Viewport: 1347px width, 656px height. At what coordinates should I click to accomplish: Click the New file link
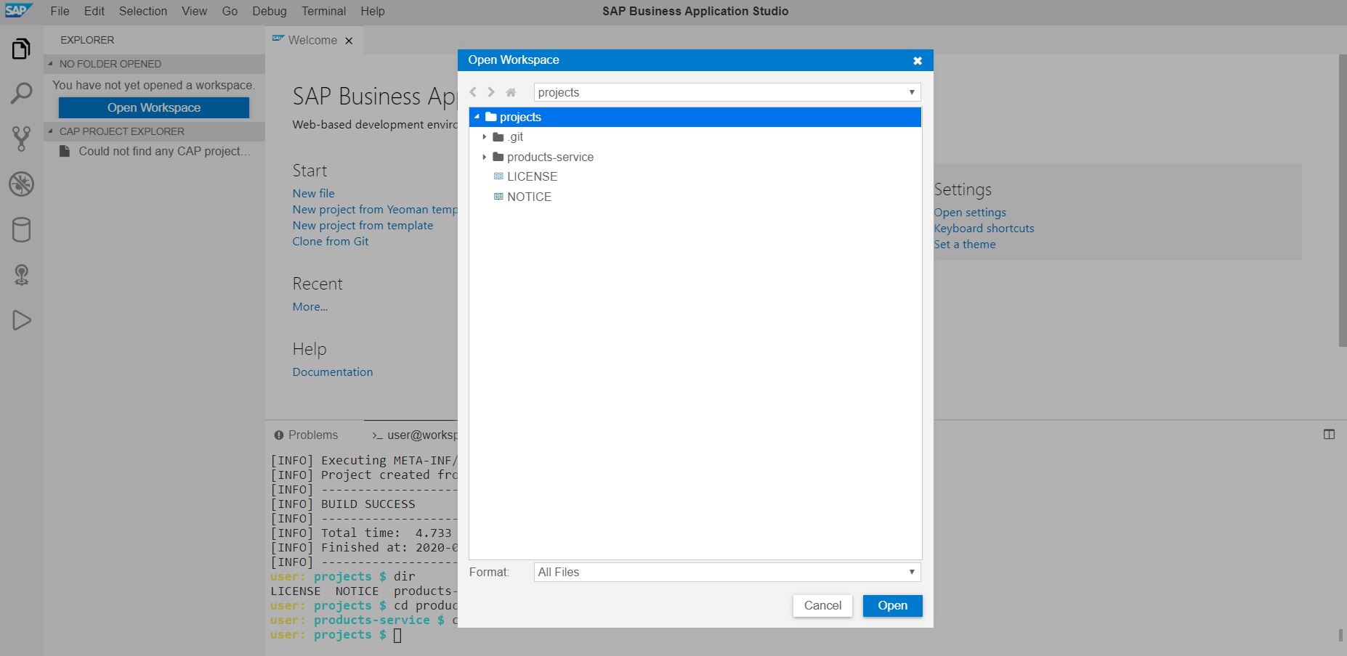click(x=314, y=193)
